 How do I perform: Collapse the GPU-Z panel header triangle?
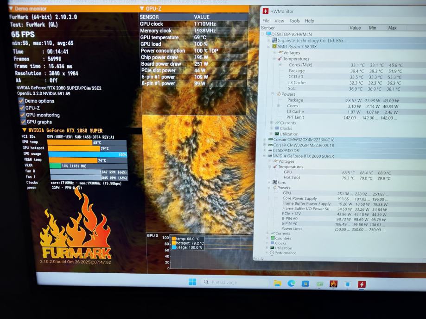pos(142,9)
